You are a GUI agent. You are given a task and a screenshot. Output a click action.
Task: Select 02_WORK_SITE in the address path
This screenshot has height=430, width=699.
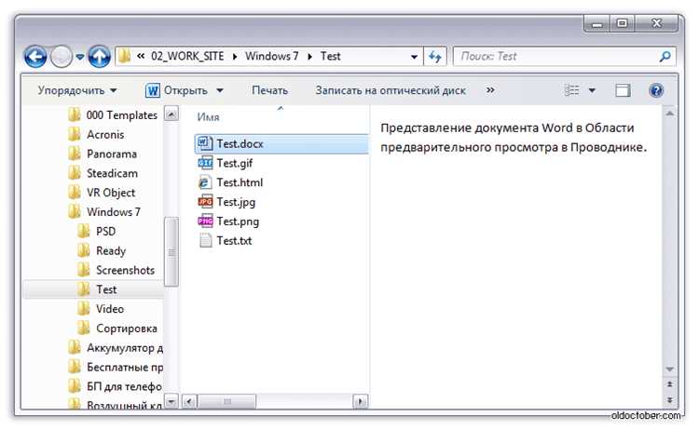click(x=187, y=56)
